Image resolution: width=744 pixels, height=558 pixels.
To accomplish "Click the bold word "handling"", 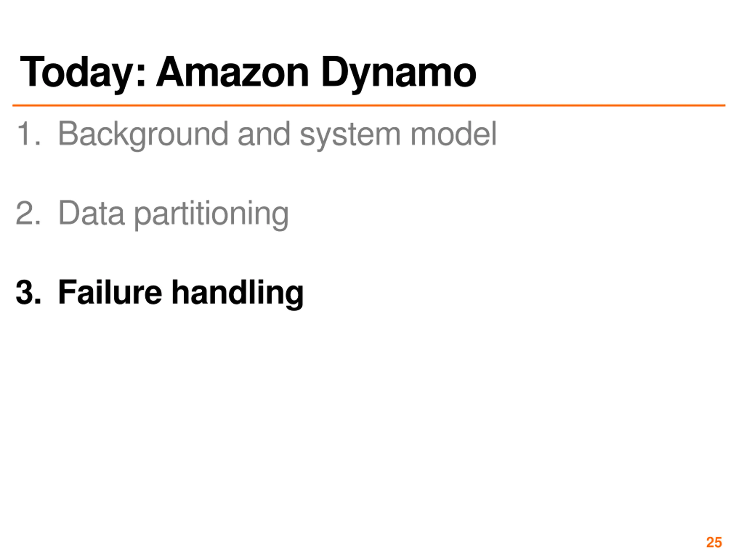I will click(x=237, y=292).
